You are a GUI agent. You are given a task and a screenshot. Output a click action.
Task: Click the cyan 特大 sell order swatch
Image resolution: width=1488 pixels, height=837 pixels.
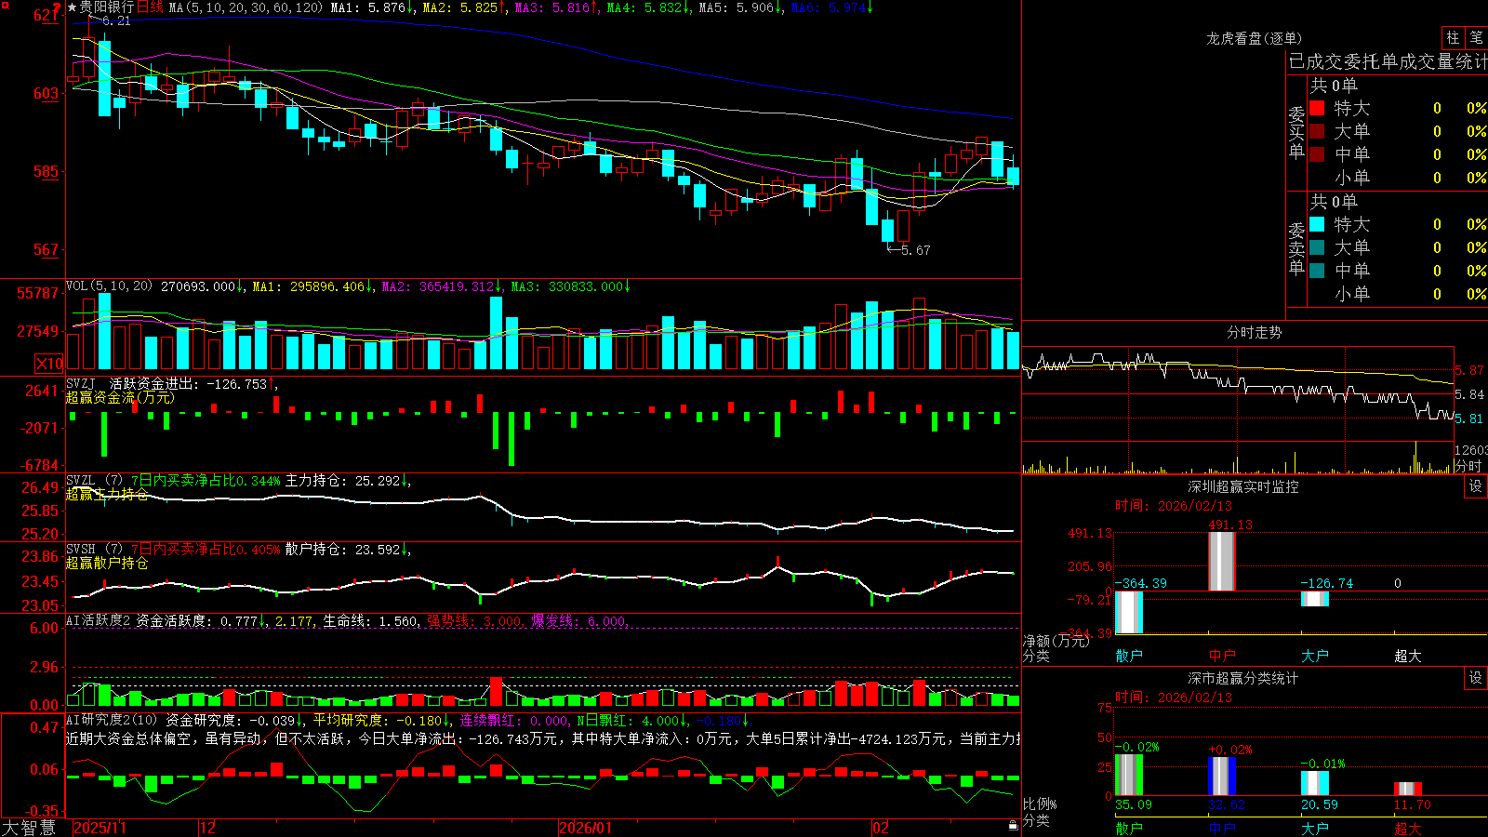point(1317,224)
